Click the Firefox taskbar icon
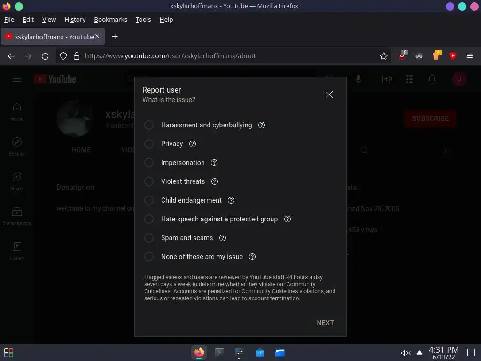Image resolution: width=481 pixels, height=361 pixels. [x=199, y=353]
